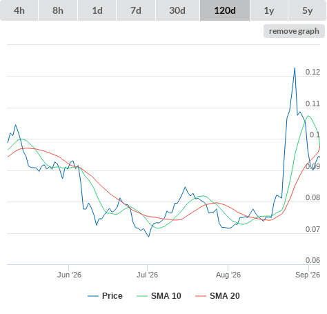The image size is (327, 314).
Task: View the 5y price history
Action: coord(307,10)
